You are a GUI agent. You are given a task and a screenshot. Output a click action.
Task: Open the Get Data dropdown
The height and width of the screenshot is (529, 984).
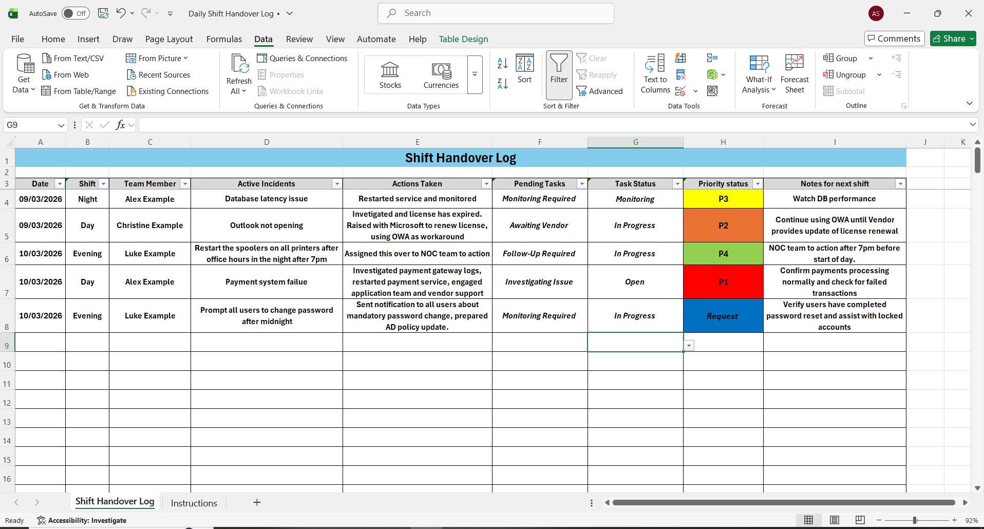[x=24, y=74]
